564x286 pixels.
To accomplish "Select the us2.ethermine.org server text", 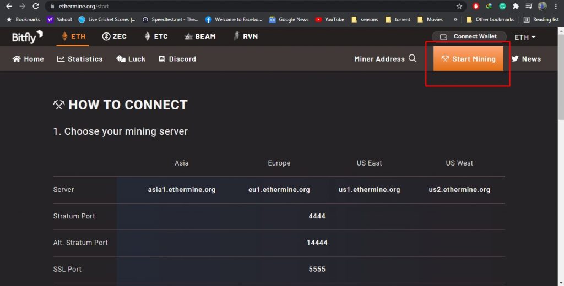I will click(x=459, y=190).
